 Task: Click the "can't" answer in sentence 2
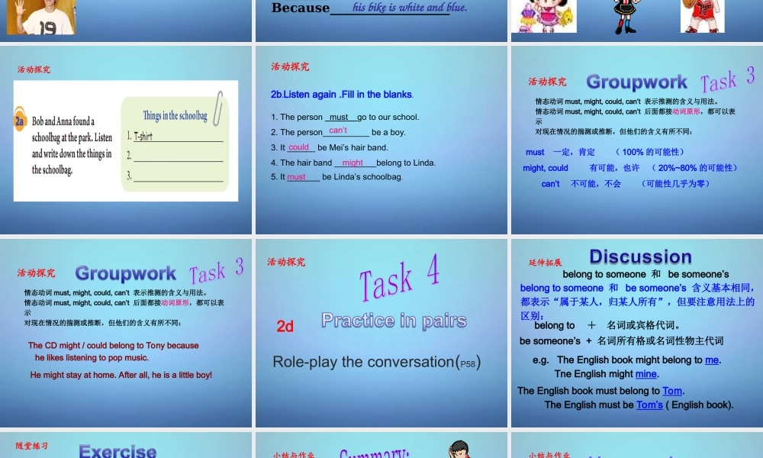[338, 131]
